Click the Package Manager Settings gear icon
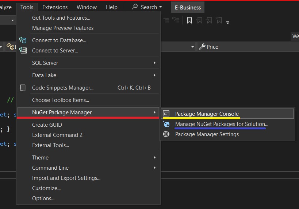The height and width of the screenshot is (209, 299). 166,134
